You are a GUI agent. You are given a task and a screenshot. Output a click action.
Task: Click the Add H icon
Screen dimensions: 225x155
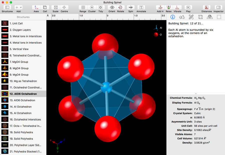pos(160,7)
